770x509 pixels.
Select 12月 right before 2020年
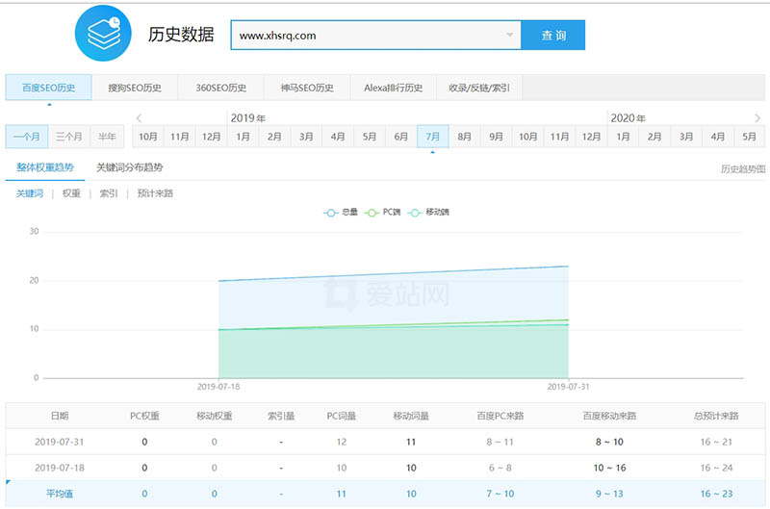pyautogui.click(x=591, y=137)
